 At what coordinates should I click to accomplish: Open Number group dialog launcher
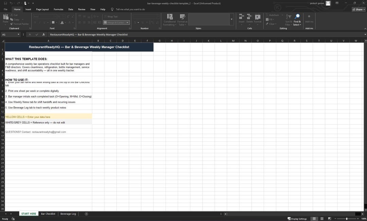coord(160,28)
